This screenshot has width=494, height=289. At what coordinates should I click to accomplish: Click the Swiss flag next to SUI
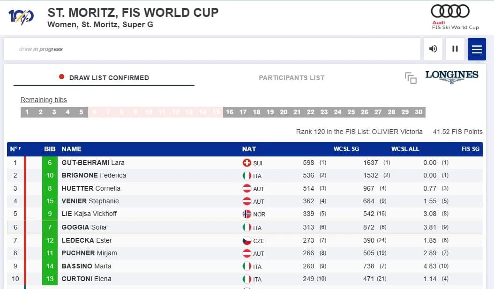[247, 163]
